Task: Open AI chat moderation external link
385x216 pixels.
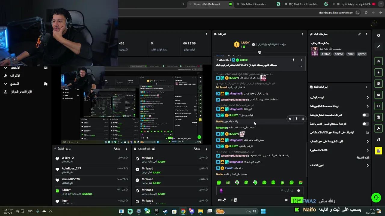Action: point(367,133)
